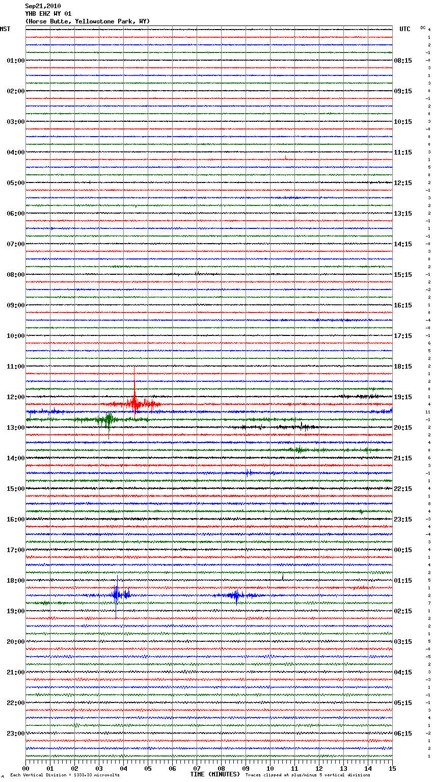Select the 18:00 MST time label
This screenshot has height=782, width=433.
(16, 581)
